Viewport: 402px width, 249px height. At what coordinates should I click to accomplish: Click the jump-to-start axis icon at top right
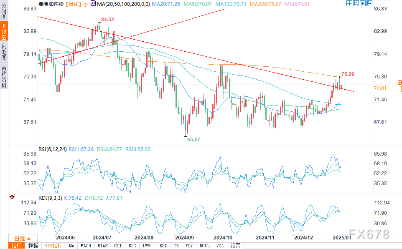(356, 3)
